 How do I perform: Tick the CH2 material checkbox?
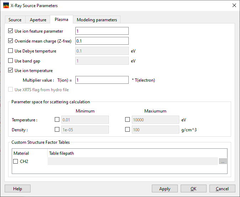coord(16,162)
